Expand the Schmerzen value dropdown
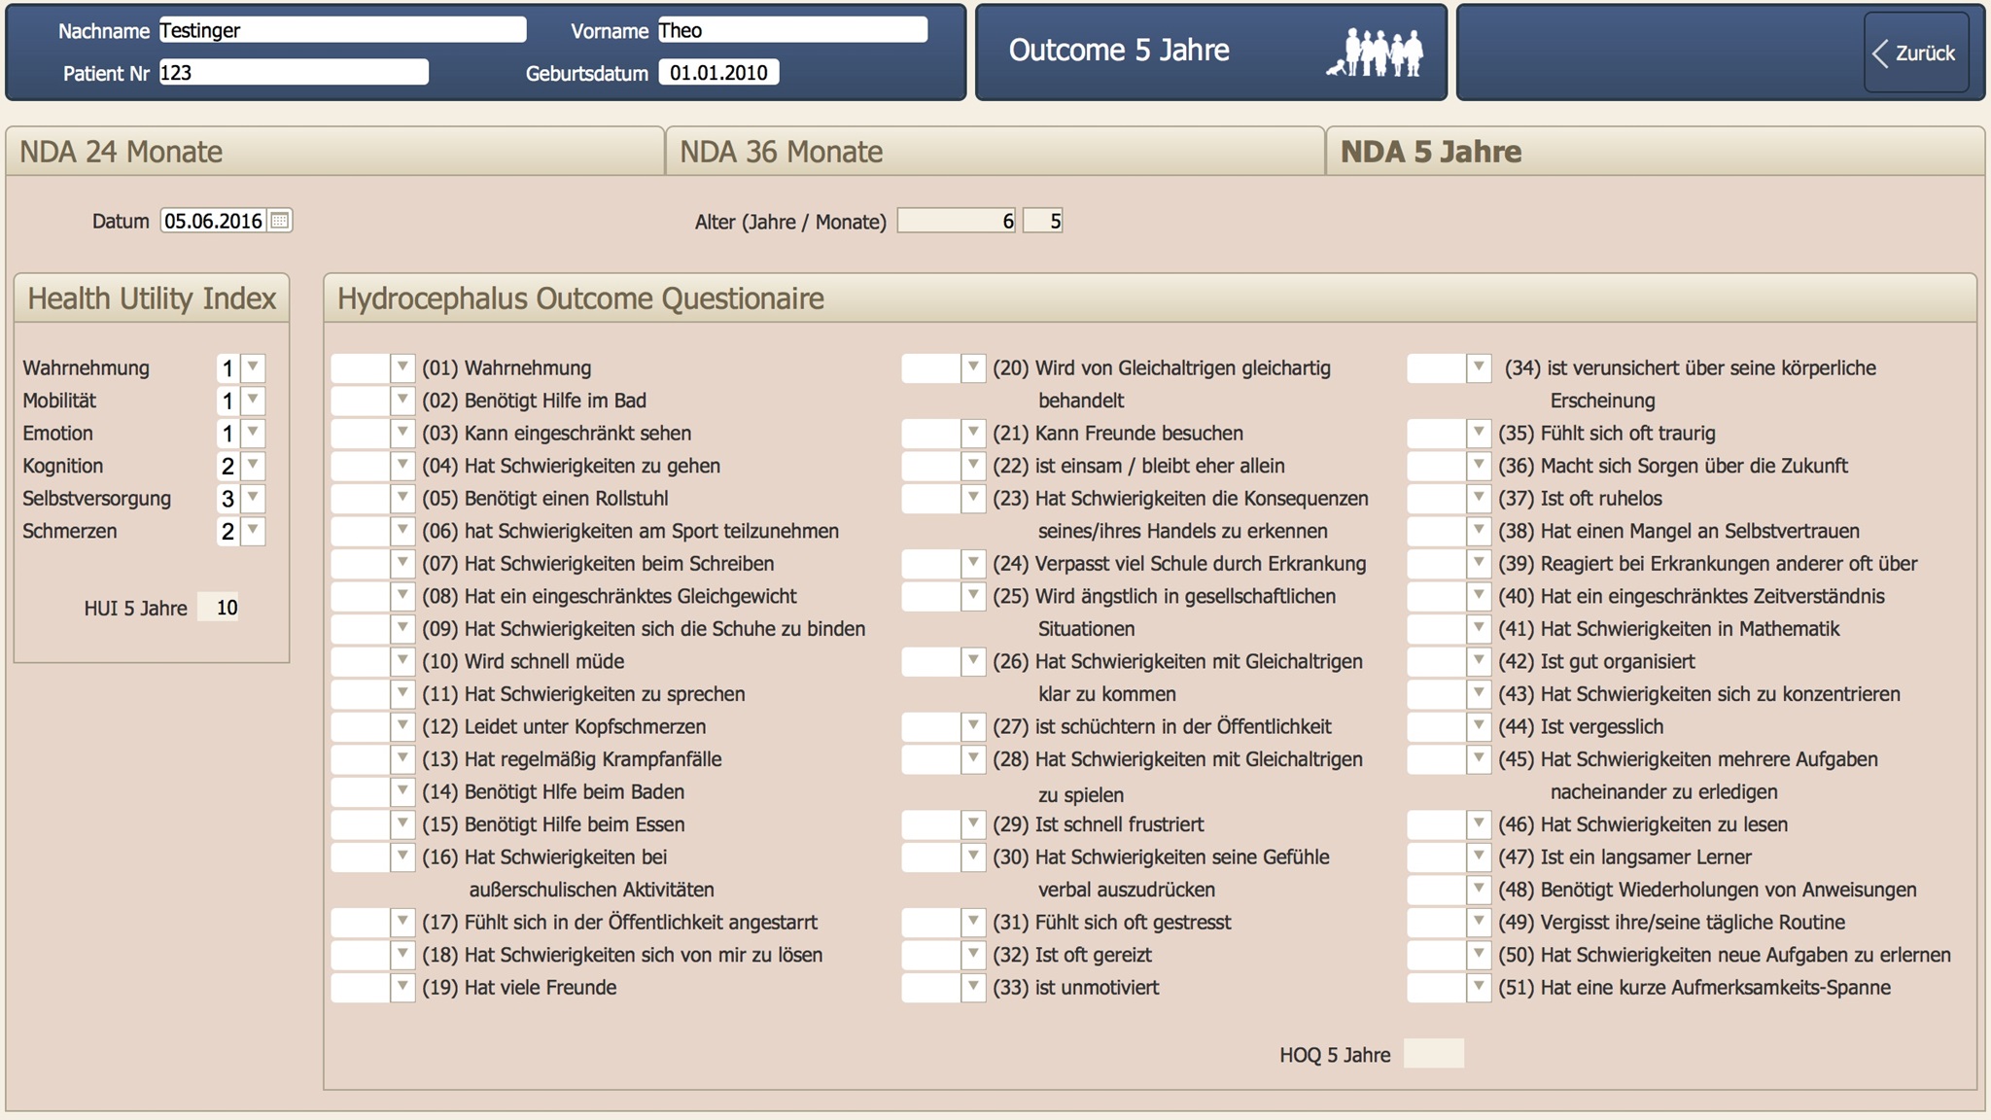The height and width of the screenshot is (1120, 1991). click(253, 531)
